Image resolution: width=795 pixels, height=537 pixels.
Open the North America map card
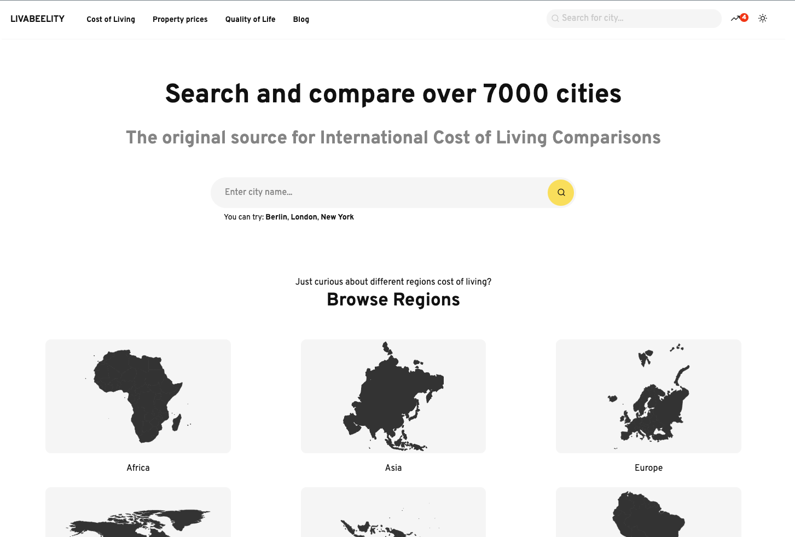pos(138,512)
